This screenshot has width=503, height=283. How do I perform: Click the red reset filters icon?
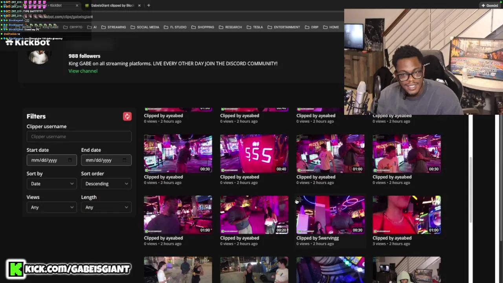tap(127, 116)
